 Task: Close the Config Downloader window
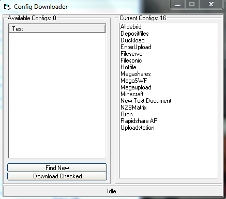pos(211,5)
